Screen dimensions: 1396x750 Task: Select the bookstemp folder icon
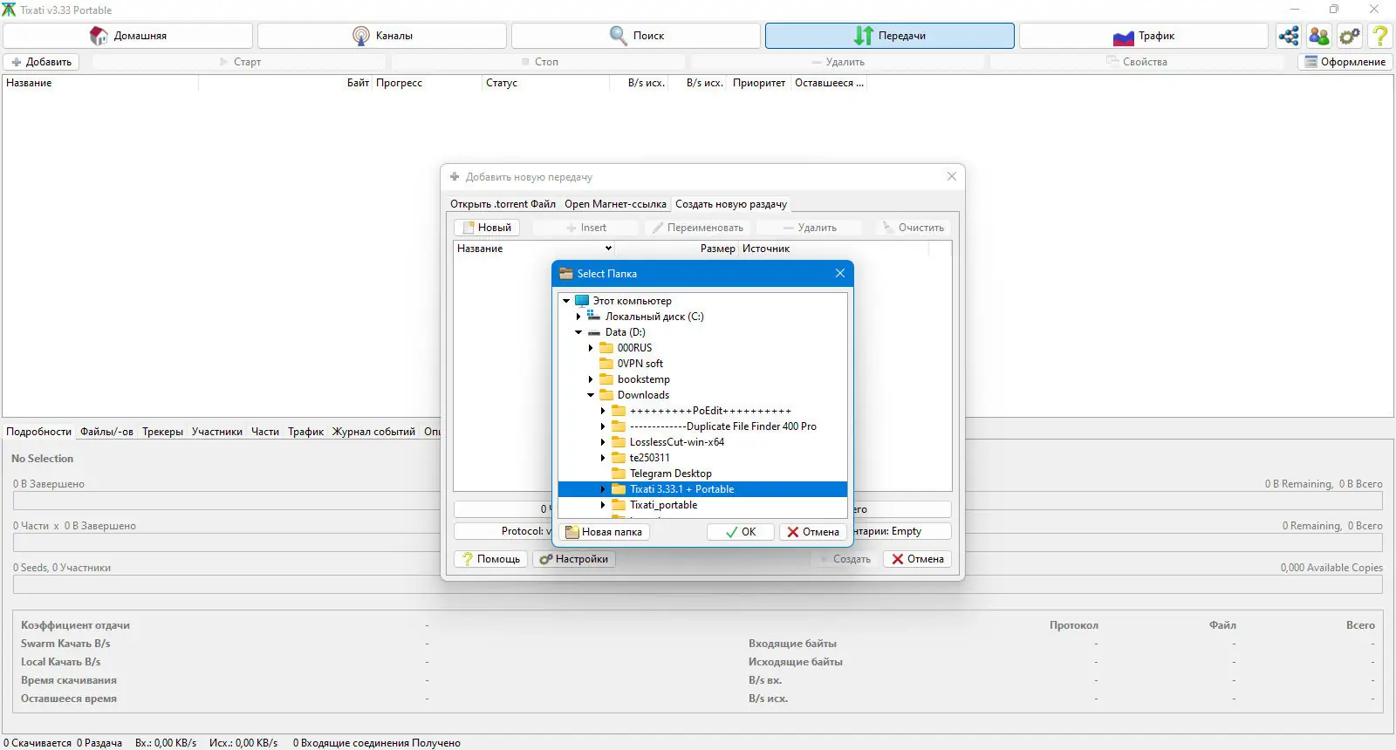pos(606,379)
